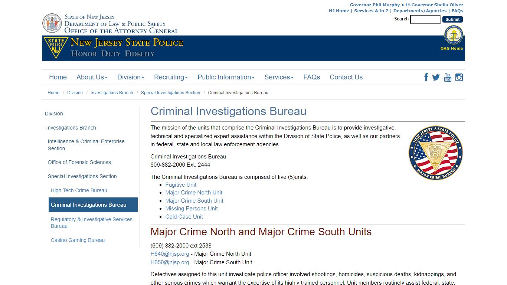Screen dimensions: 507x285
Task: Email H640@njsp.org Major Crime North
Action: (170, 254)
